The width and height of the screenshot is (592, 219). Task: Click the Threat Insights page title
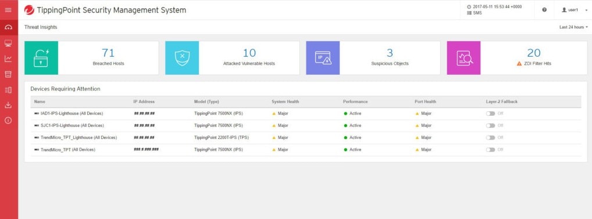pos(41,27)
